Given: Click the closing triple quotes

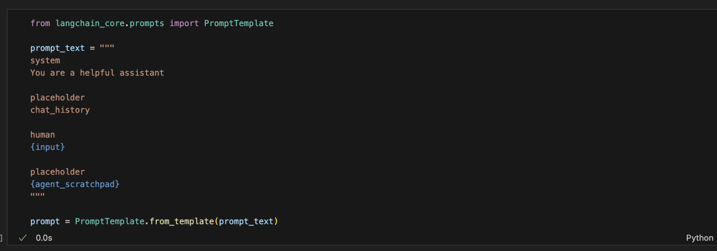Looking at the screenshot, I should (37, 196).
